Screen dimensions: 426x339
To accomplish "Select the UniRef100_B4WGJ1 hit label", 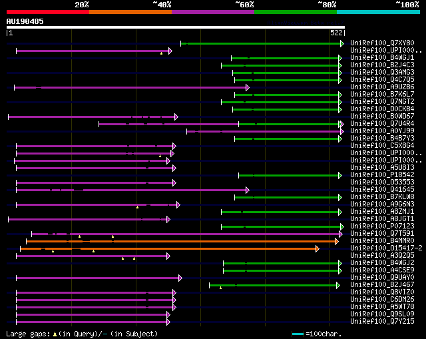I will coord(382,58).
